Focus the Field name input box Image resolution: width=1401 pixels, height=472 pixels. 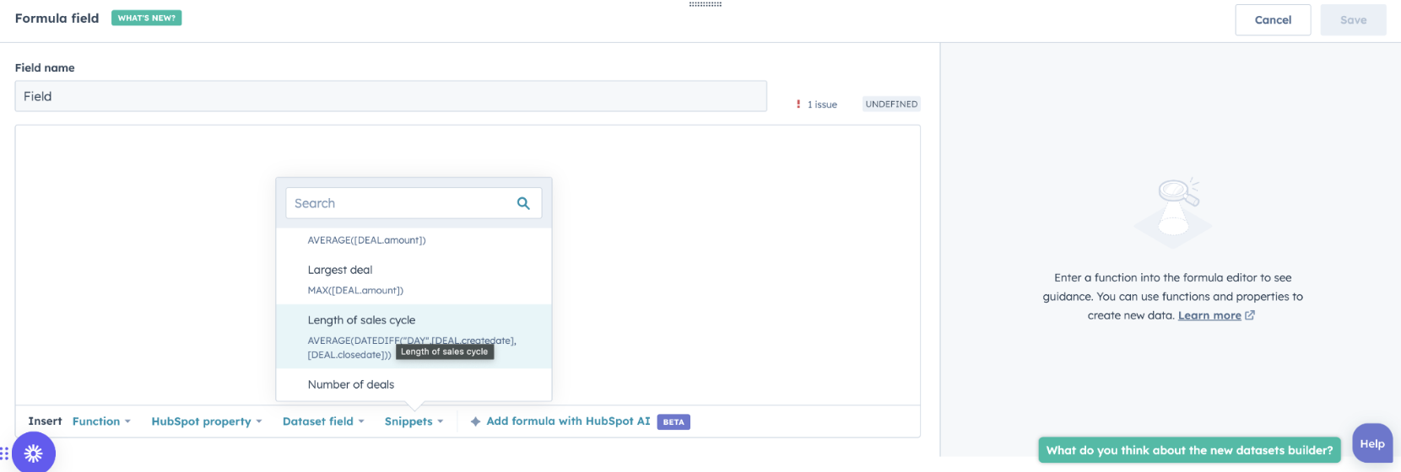coord(391,96)
